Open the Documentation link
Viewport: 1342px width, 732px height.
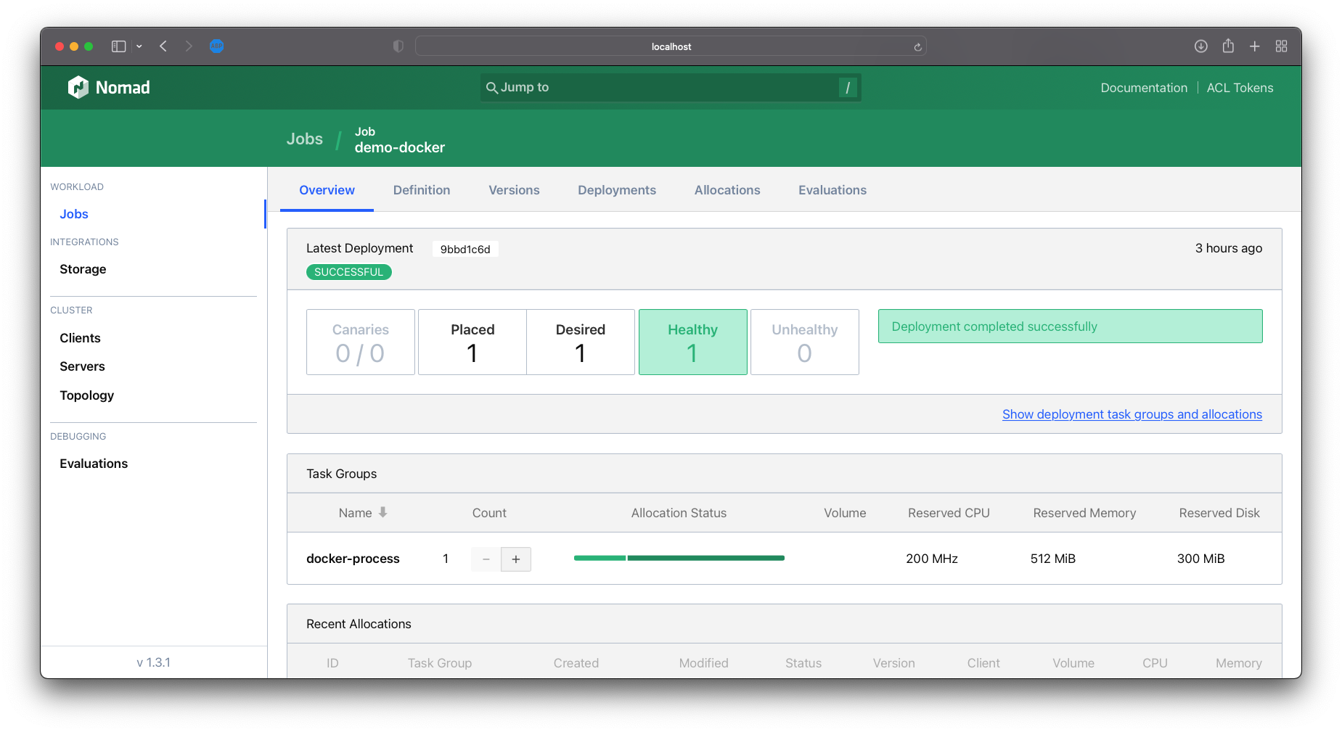(x=1144, y=88)
